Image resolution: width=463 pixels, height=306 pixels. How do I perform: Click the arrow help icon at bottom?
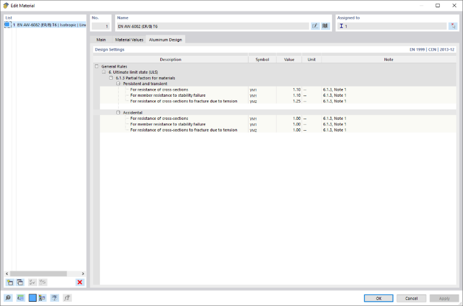(54, 297)
